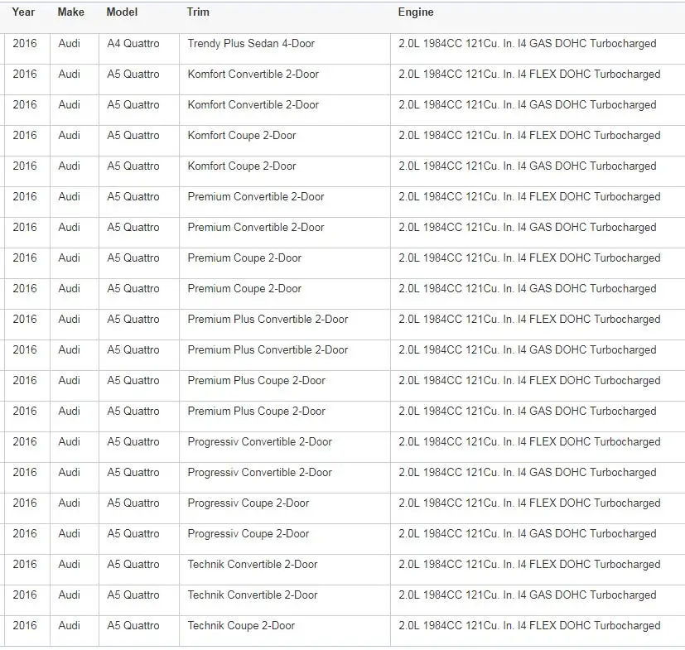The image size is (685, 650).
Task: Click the Year column header
Action: 23,12
